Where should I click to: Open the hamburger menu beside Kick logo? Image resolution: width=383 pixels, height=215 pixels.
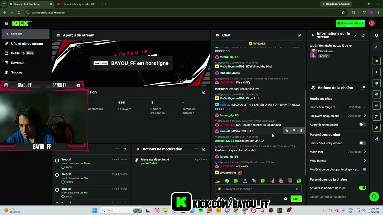click(6, 23)
